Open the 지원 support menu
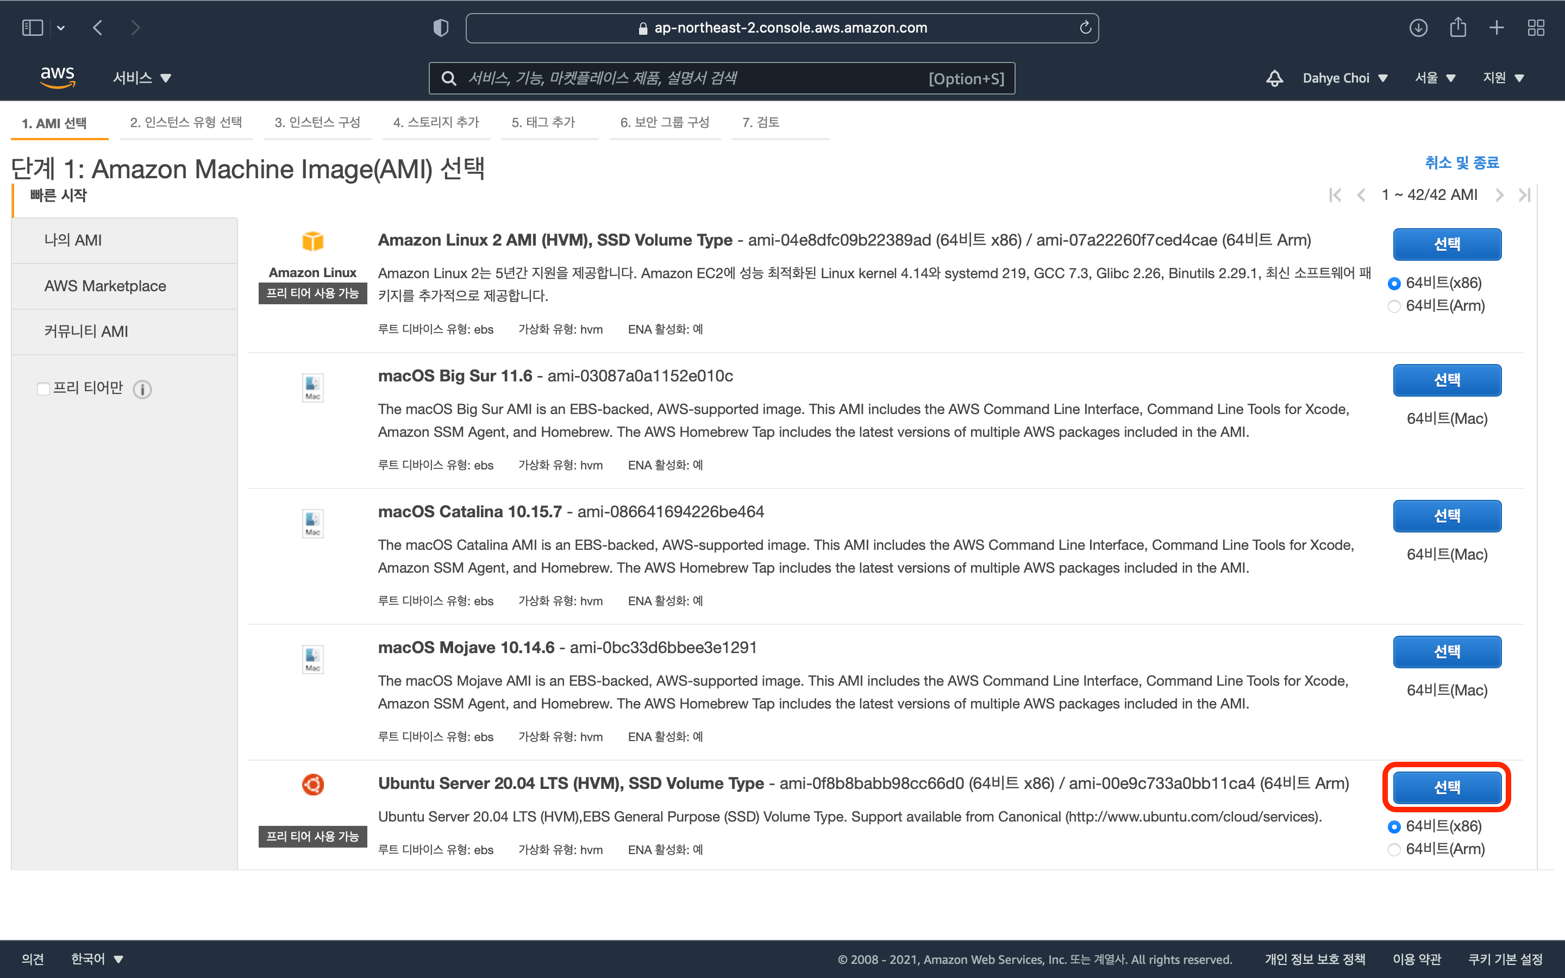This screenshot has height=978, width=1565. click(1503, 78)
